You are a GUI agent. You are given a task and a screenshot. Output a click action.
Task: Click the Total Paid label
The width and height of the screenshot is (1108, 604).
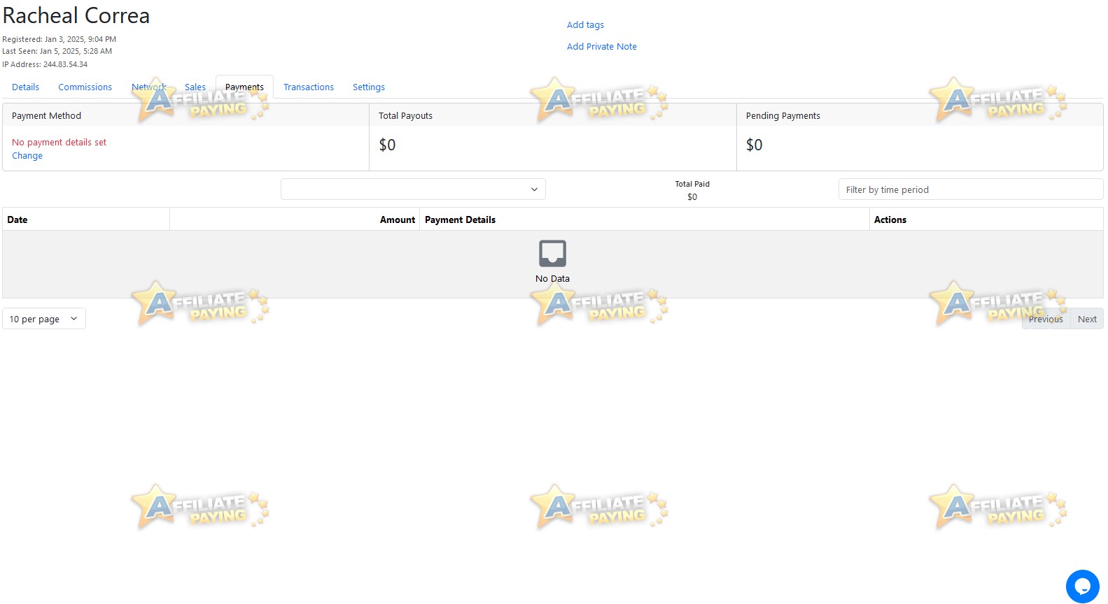point(692,184)
